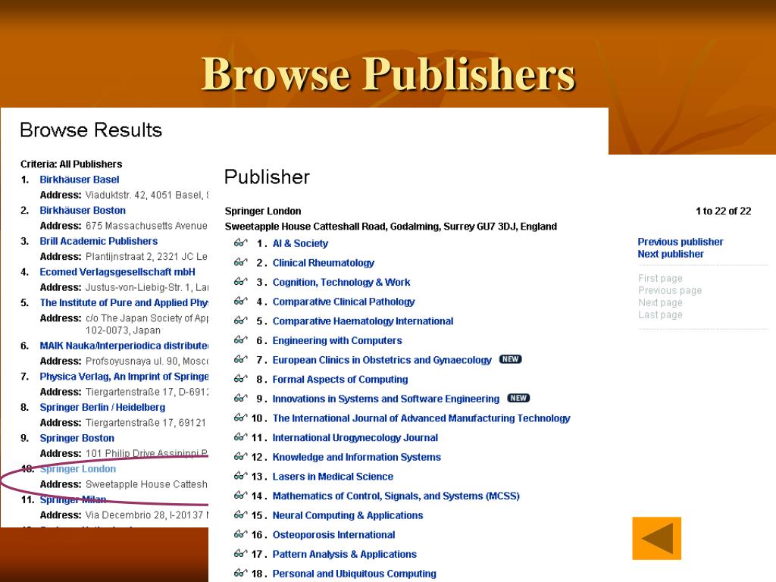
Task: Click disabled Last page link
Action: tap(660, 314)
